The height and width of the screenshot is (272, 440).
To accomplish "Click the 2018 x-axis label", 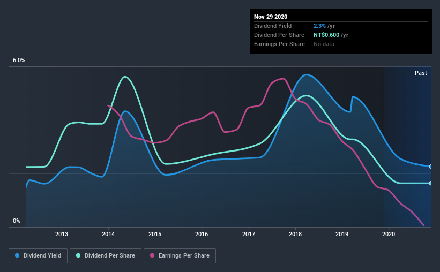I will click(x=295, y=234).
